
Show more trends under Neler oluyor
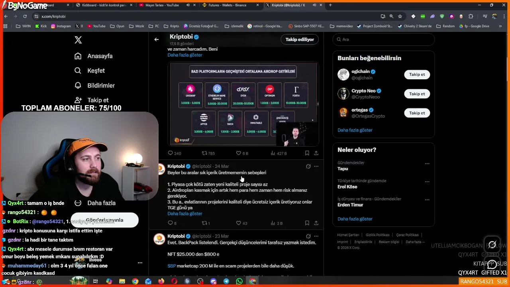(355, 219)
